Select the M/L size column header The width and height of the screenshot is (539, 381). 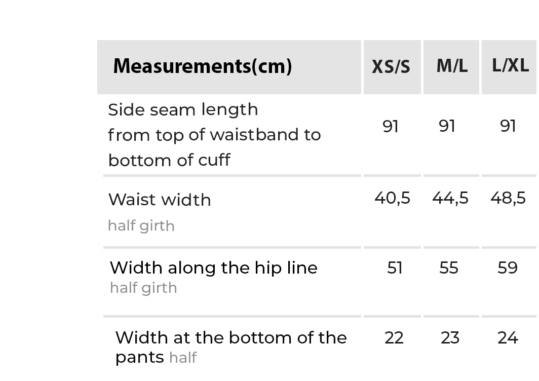[x=452, y=66]
